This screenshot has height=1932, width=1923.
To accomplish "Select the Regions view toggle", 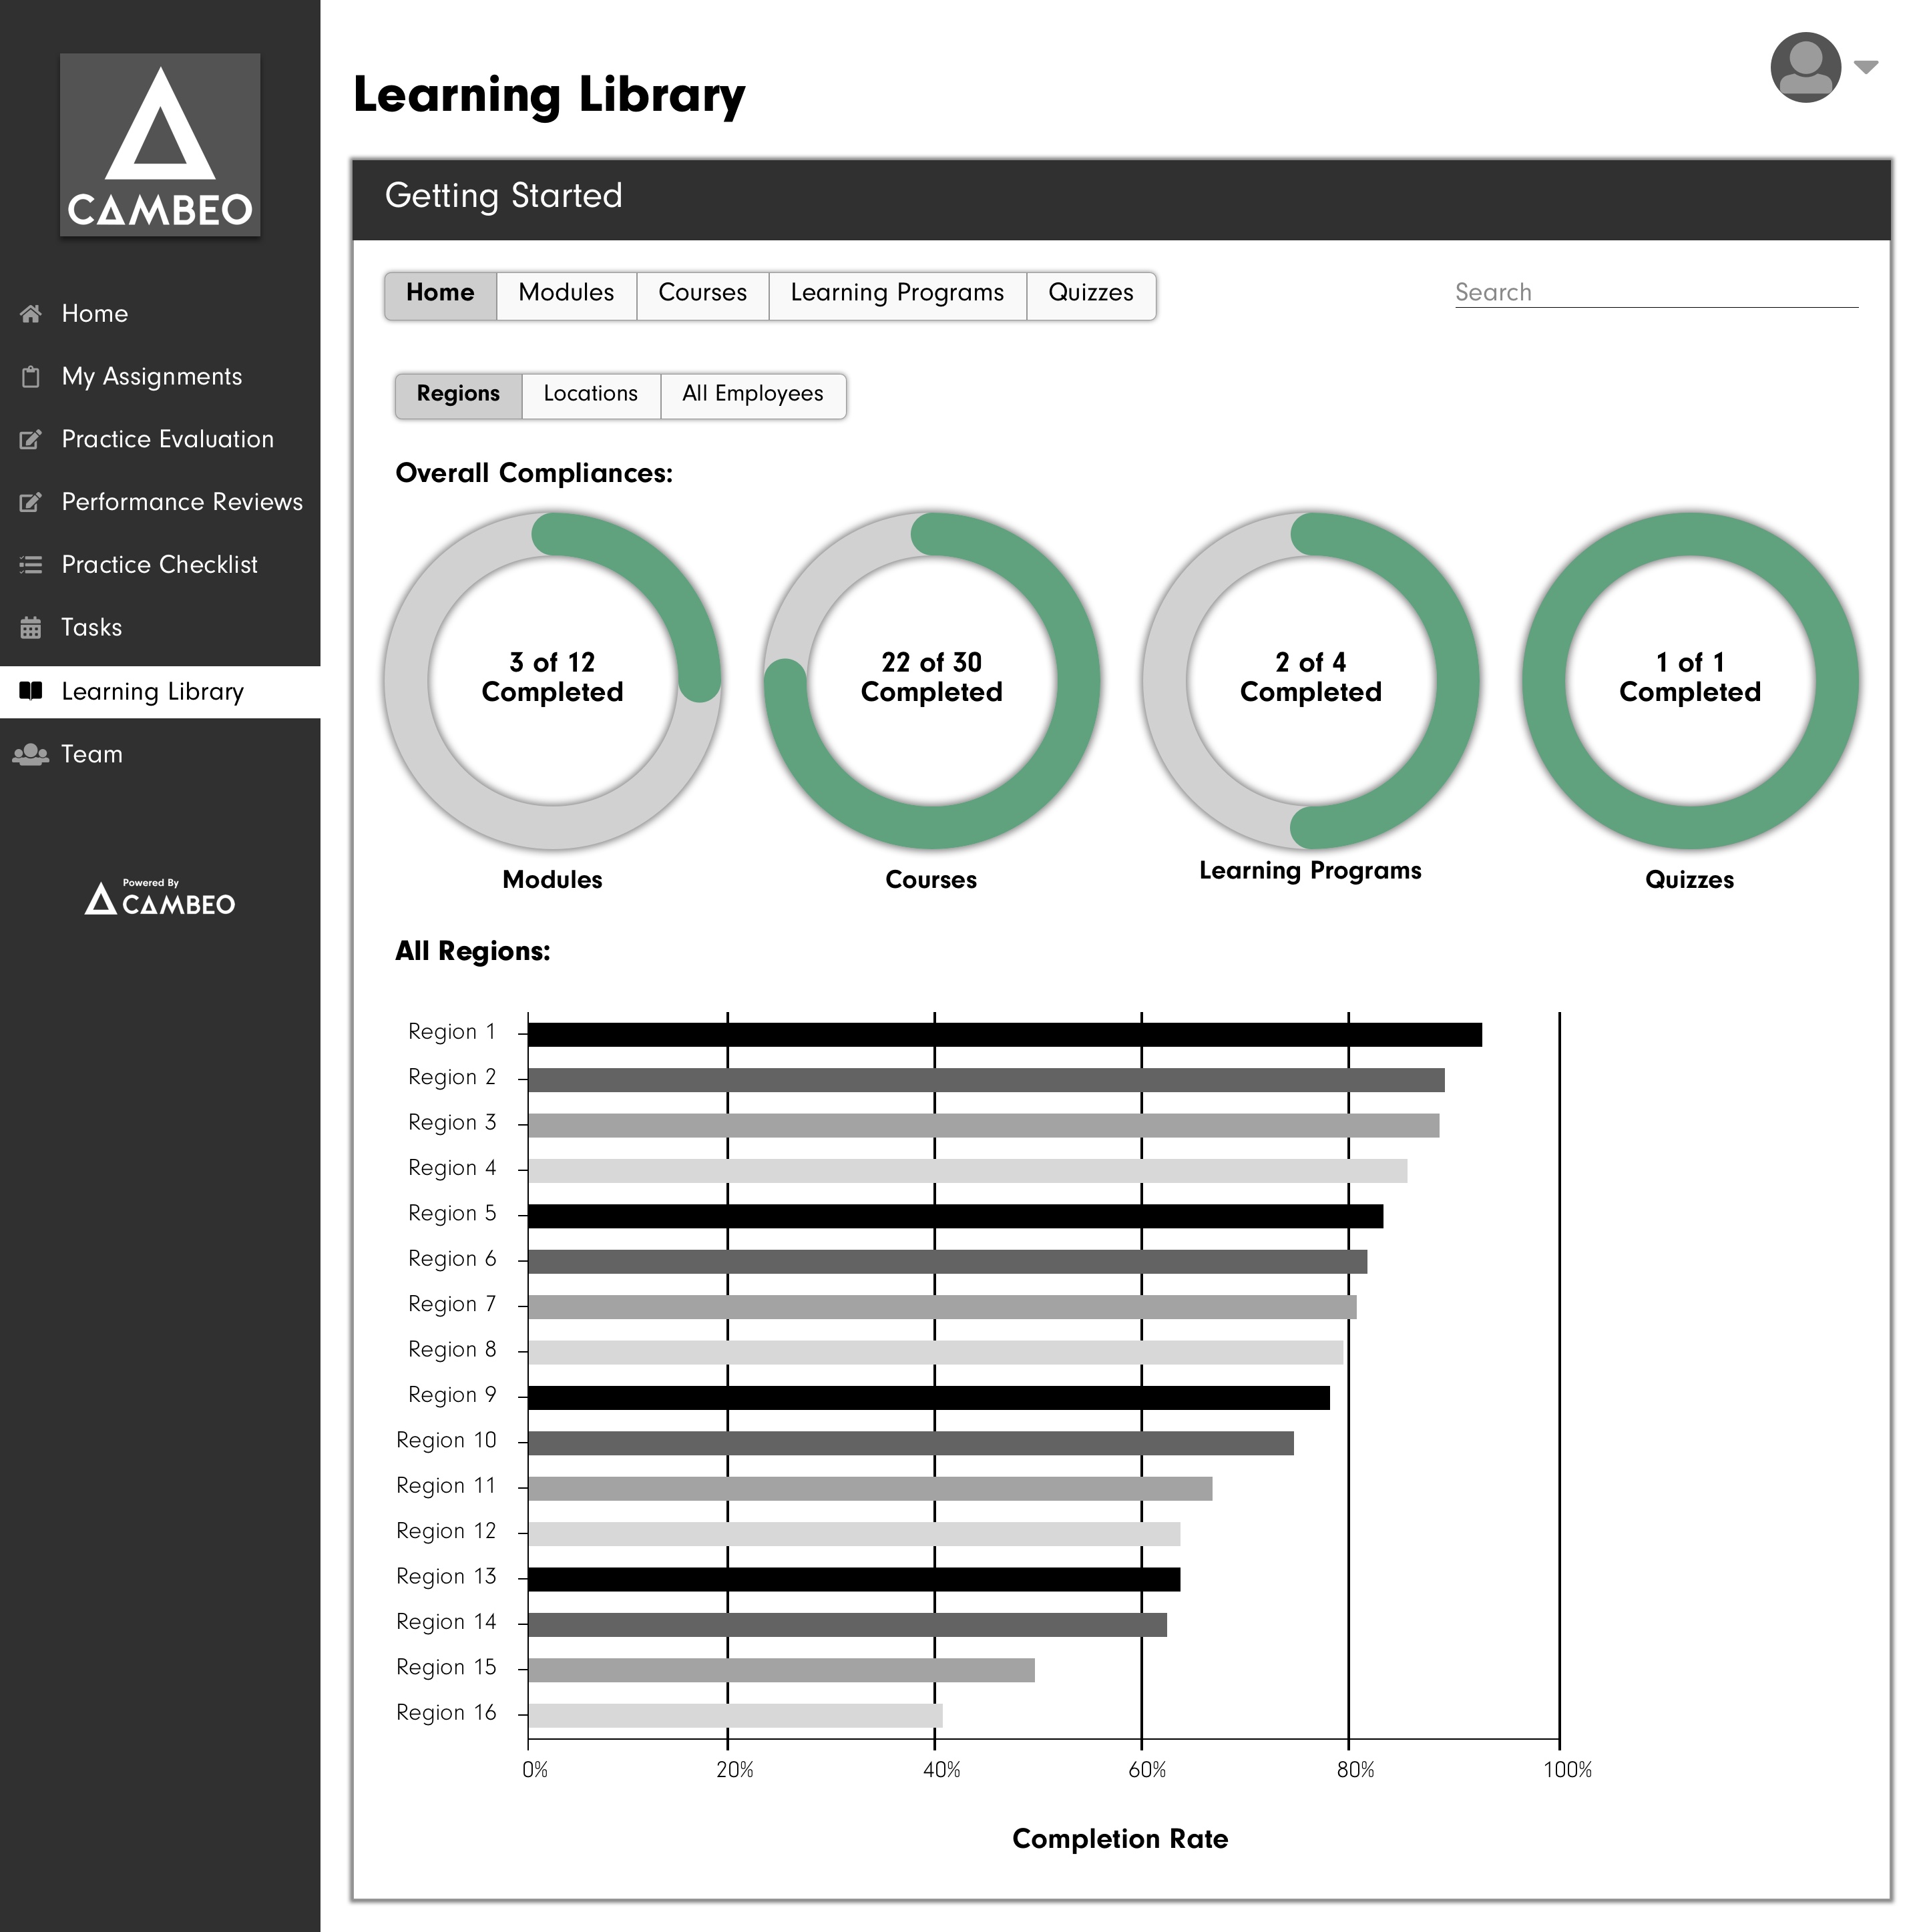I will click(x=458, y=395).
